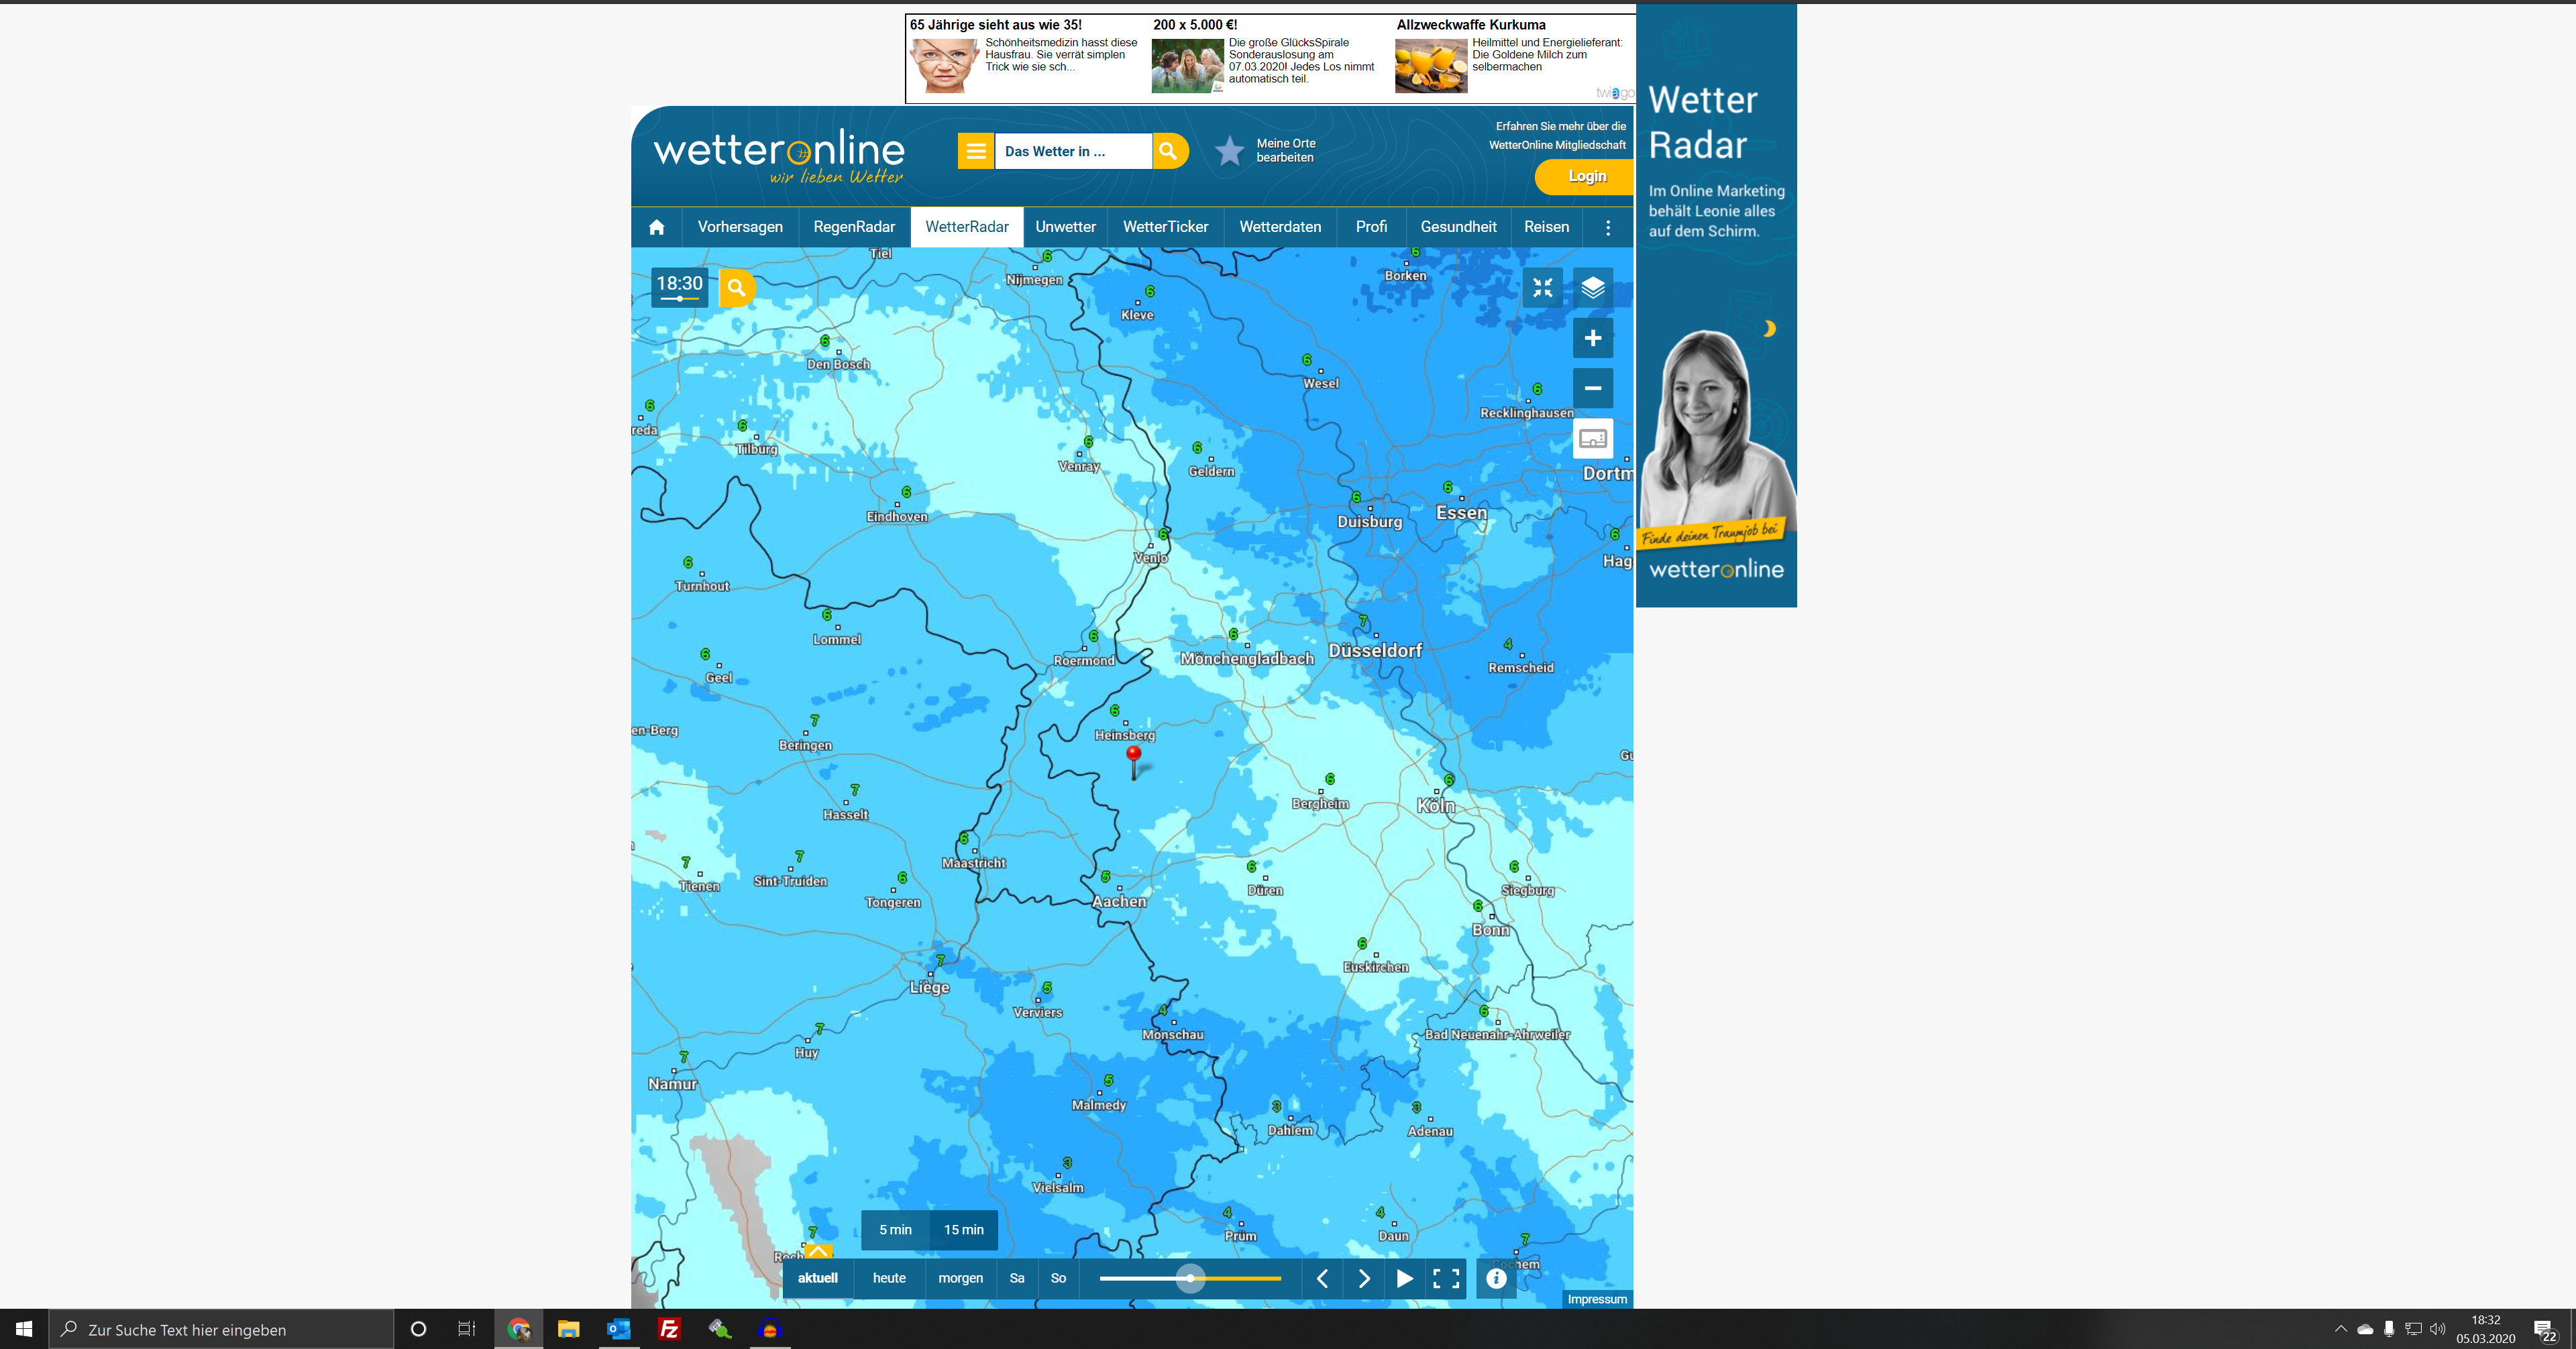Switch timeline to aktuell
Screen dimensions: 2576x1349
pyautogui.click(x=818, y=1278)
